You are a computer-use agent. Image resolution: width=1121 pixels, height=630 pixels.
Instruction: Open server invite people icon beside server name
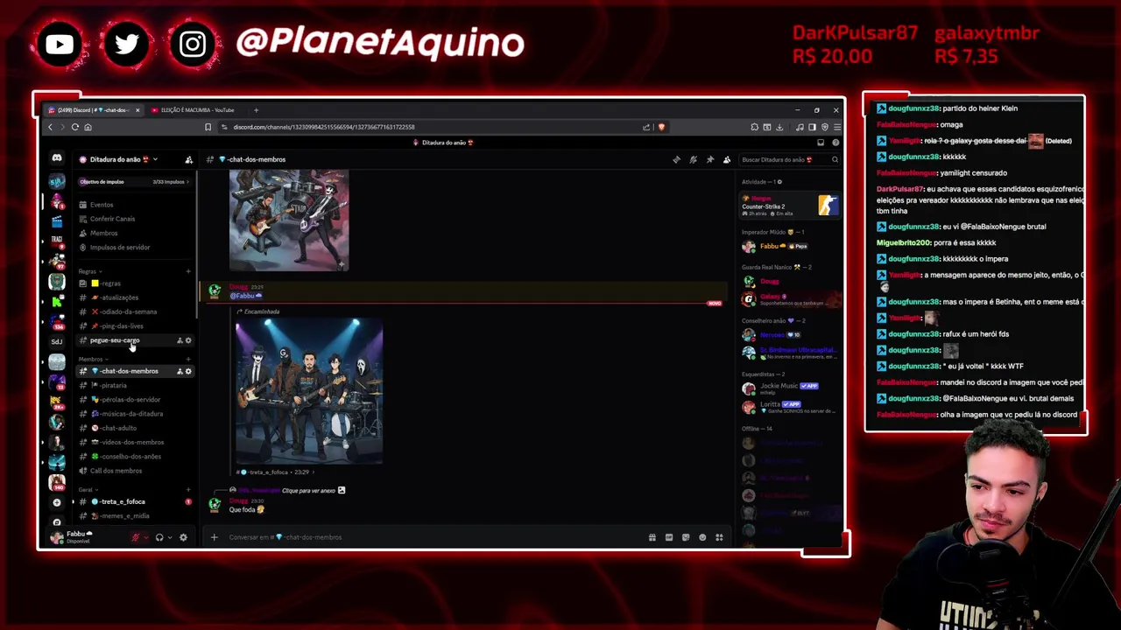pyautogui.click(x=188, y=159)
